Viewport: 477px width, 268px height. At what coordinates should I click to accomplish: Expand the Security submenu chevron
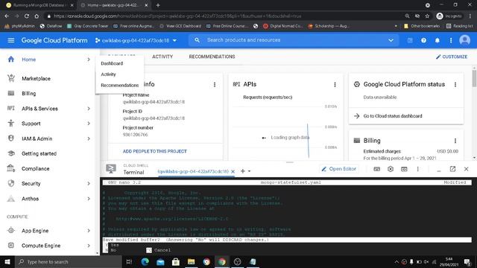pyautogui.click(x=89, y=184)
